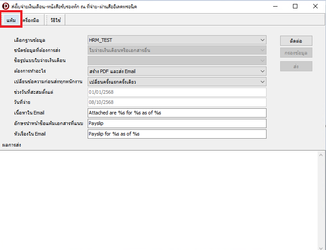Click the หัวเรื่องใน Email subject field
The image size is (326, 250).
tap(177, 134)
